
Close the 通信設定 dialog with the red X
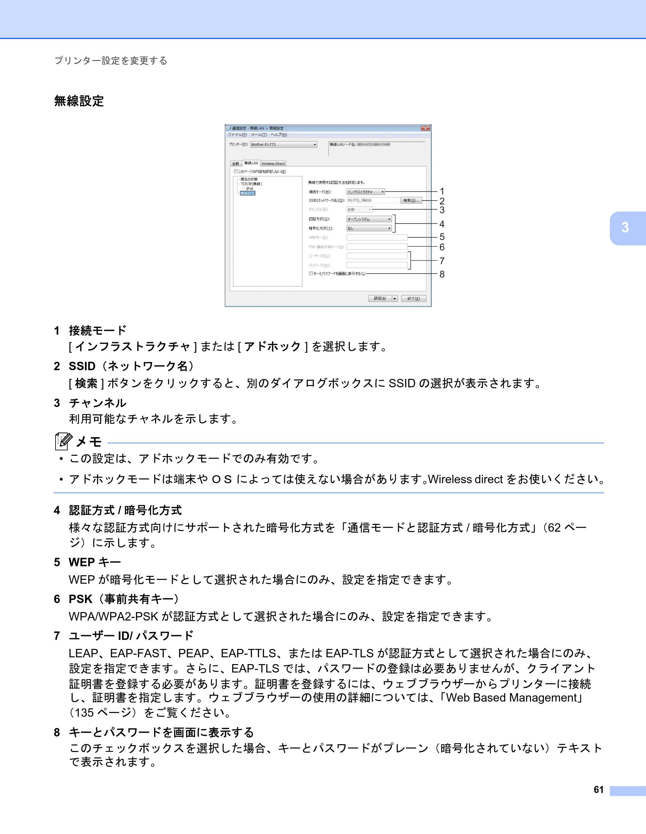425,128
